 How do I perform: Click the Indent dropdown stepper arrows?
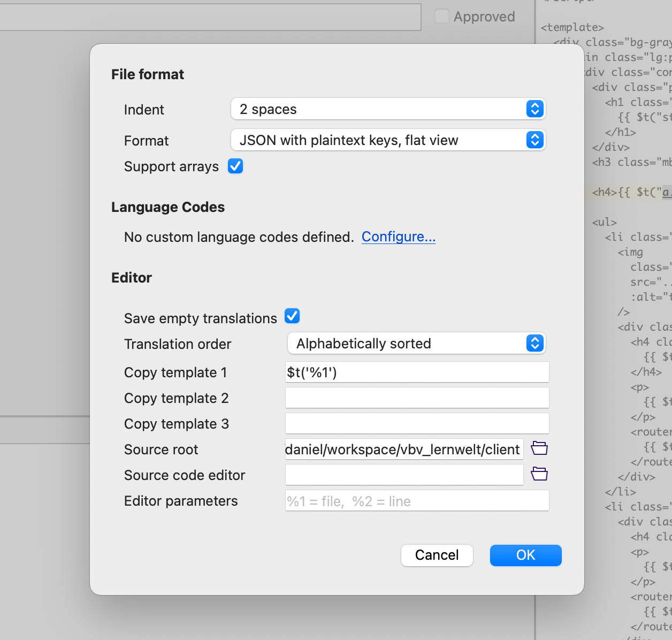(x=535, y=109)
